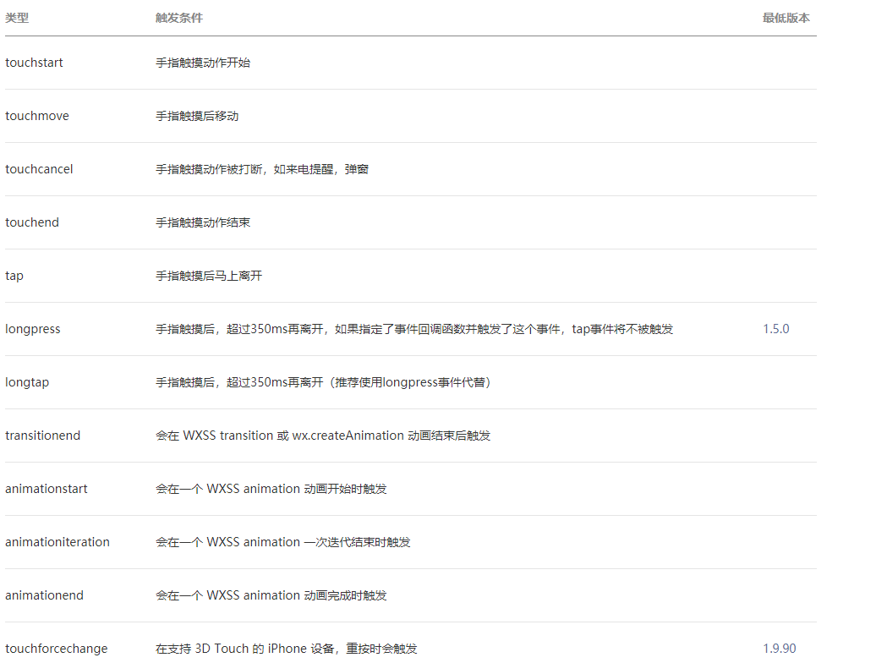Select the transitionend event name
Image resolution: width=887 pixels, height=663 pixels.
tap(43, 436)
